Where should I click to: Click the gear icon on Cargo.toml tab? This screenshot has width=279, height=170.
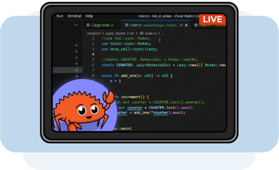pos(88,25)
